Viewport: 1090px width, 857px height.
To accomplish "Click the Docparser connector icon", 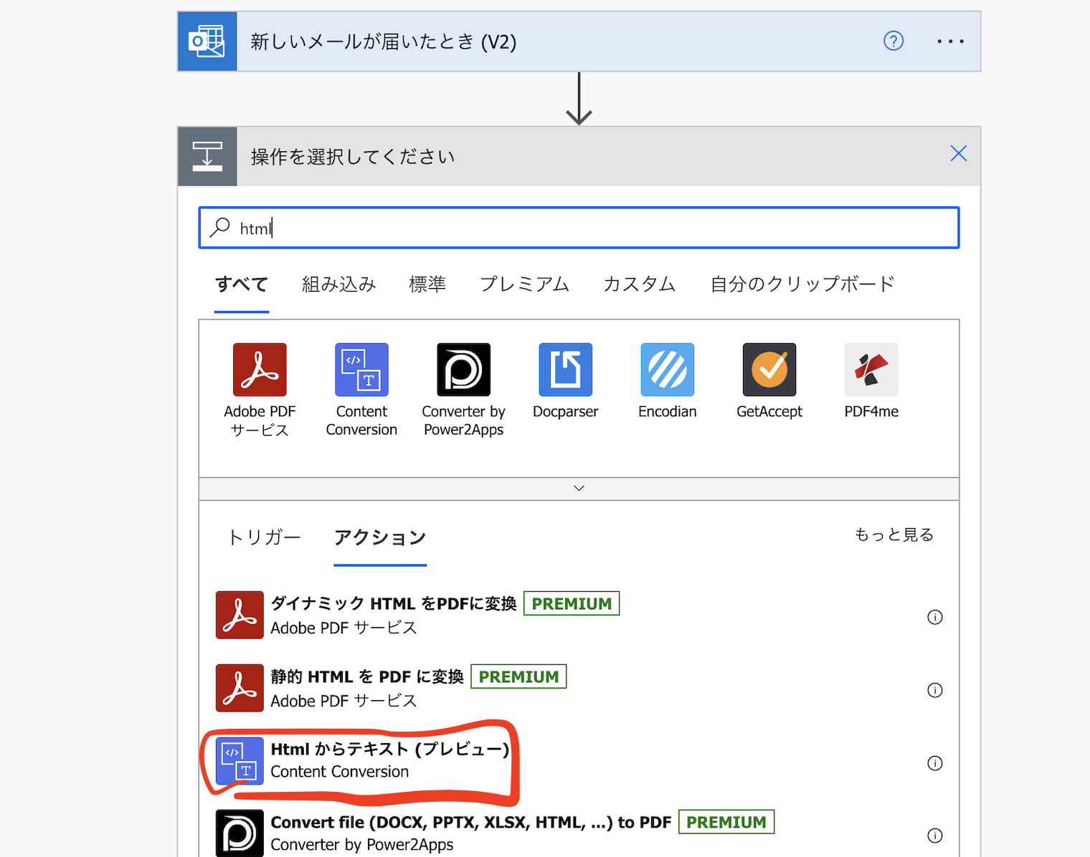I will tap(565, 370).
